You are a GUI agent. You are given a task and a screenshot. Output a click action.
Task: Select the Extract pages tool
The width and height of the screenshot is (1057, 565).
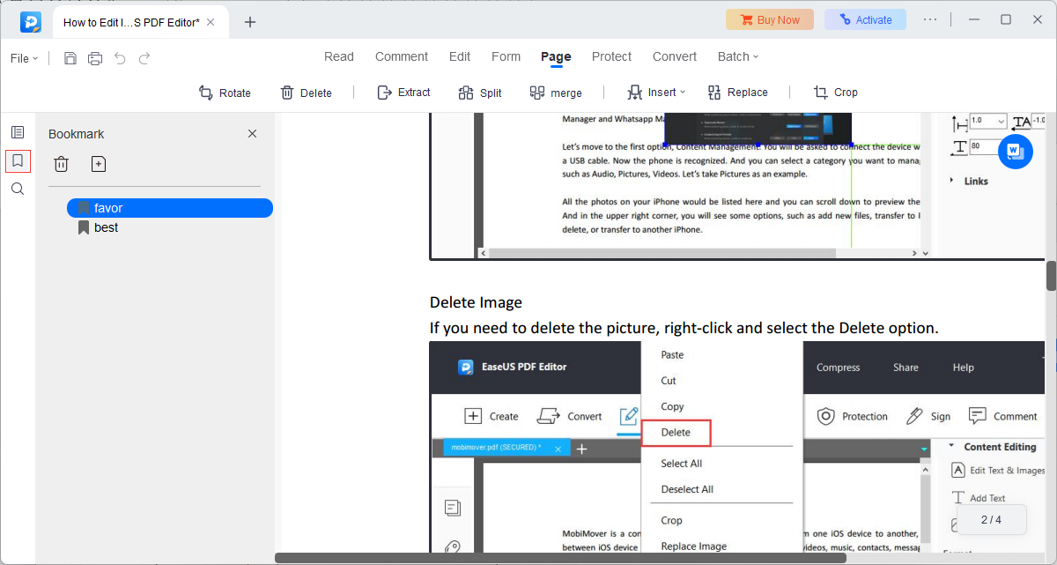point(403,93)
